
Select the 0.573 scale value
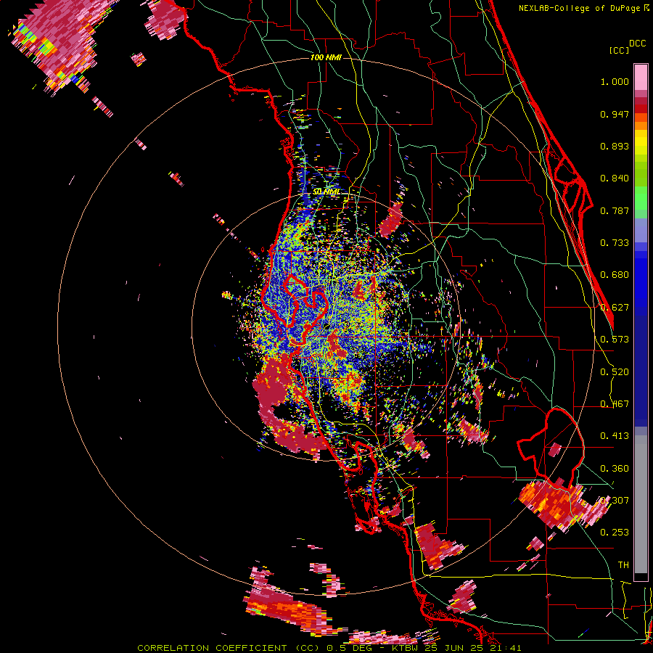coord(615,340)
